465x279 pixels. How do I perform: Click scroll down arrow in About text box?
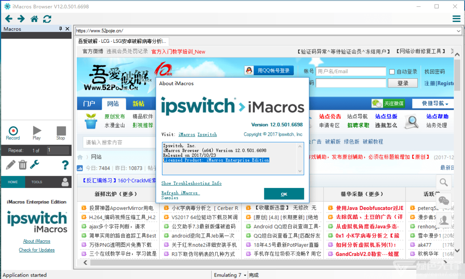pyautogui.click(x=300, y=171)
